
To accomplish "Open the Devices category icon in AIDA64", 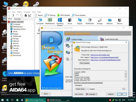I will coord(120,21).
